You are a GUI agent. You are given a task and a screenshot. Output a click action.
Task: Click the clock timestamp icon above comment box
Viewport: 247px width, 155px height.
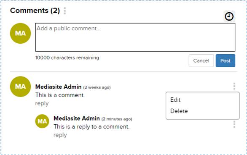pyautogui.click(x=229, y=16)
